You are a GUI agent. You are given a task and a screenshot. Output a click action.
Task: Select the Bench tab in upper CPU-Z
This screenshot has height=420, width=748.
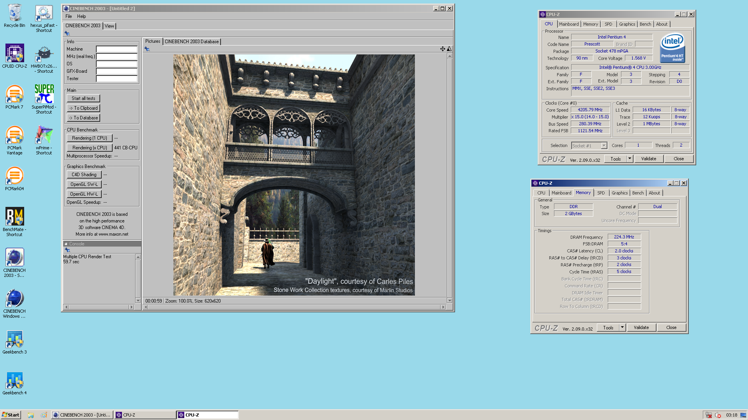[645, 24]
